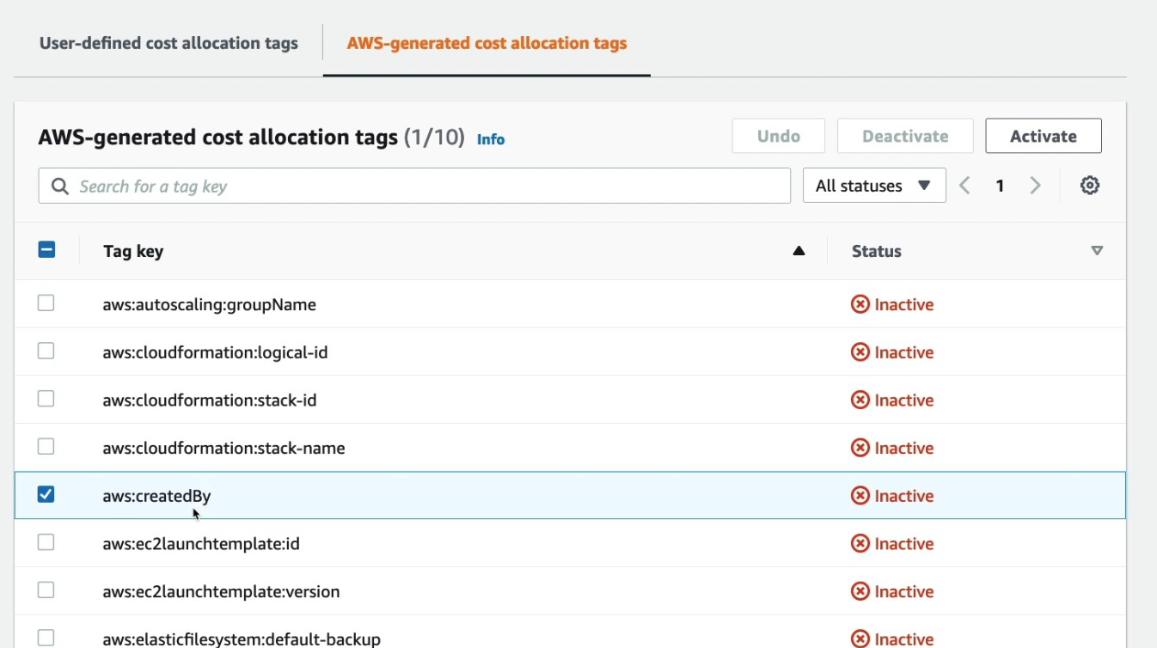Screen dimensions: 1157x648
Task: Open table preferences gear icon
Action: (1090, 186)
